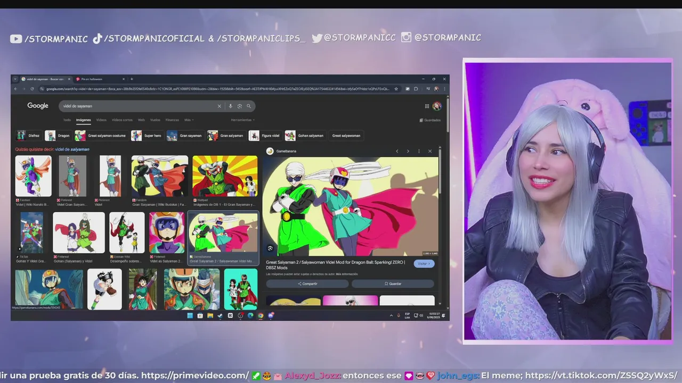Image resolution: width=682 pixels, height=383 pixels.
Task: Expand the Herramientas tools dropdown
Action: click(242, 120)
